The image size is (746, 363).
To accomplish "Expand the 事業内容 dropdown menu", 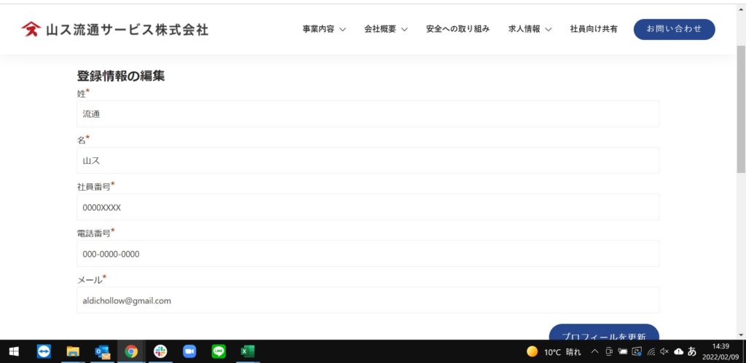I will tap(324, 29).
